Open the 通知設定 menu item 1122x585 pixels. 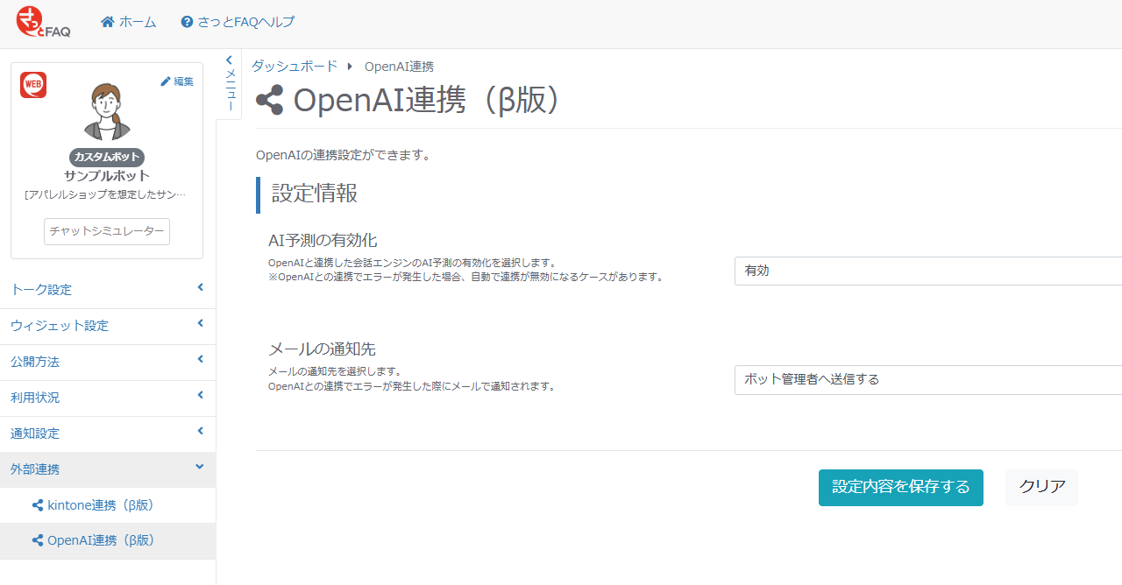coord(107,433)
